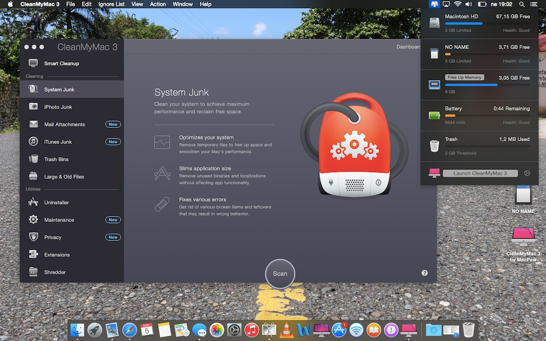Click the '1,2 MB Used' trash text
The image size is (546, 341).
[x=515, y=139]
